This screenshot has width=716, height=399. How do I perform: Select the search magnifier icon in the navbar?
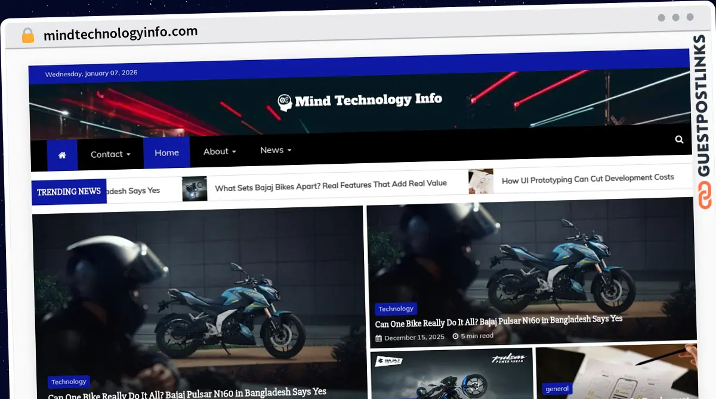click(679, 139)
